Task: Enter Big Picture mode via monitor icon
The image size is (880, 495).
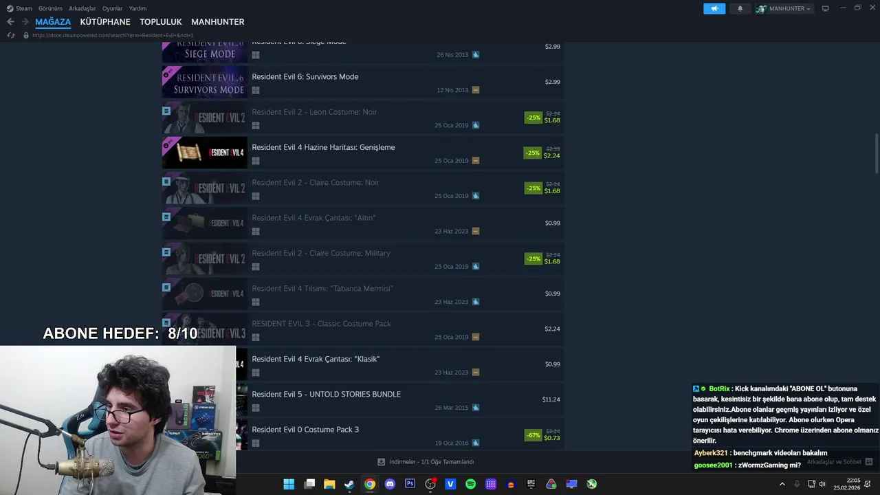Action: coord(826,8)
